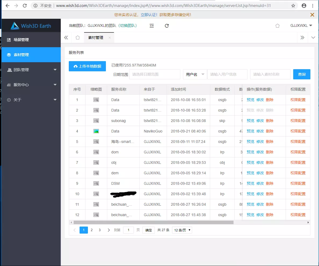
Task: Open Chrome's three-dot menu
Action: 313,6
